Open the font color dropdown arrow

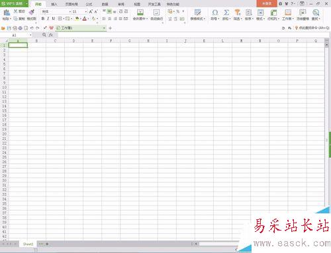coord(88,18)
